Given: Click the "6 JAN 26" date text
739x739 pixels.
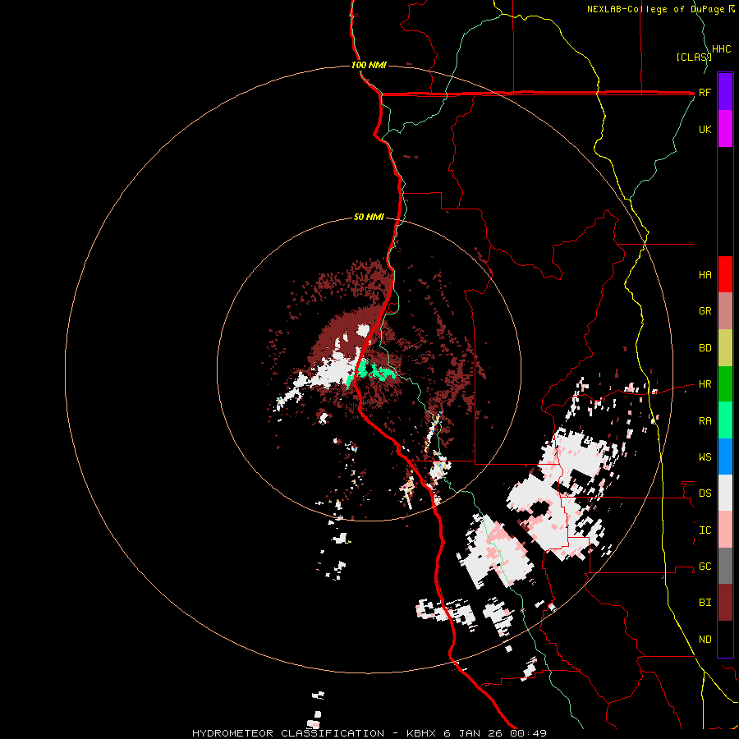Looking at the screenshot, I should pyautogui.click(x=471, y=733).
